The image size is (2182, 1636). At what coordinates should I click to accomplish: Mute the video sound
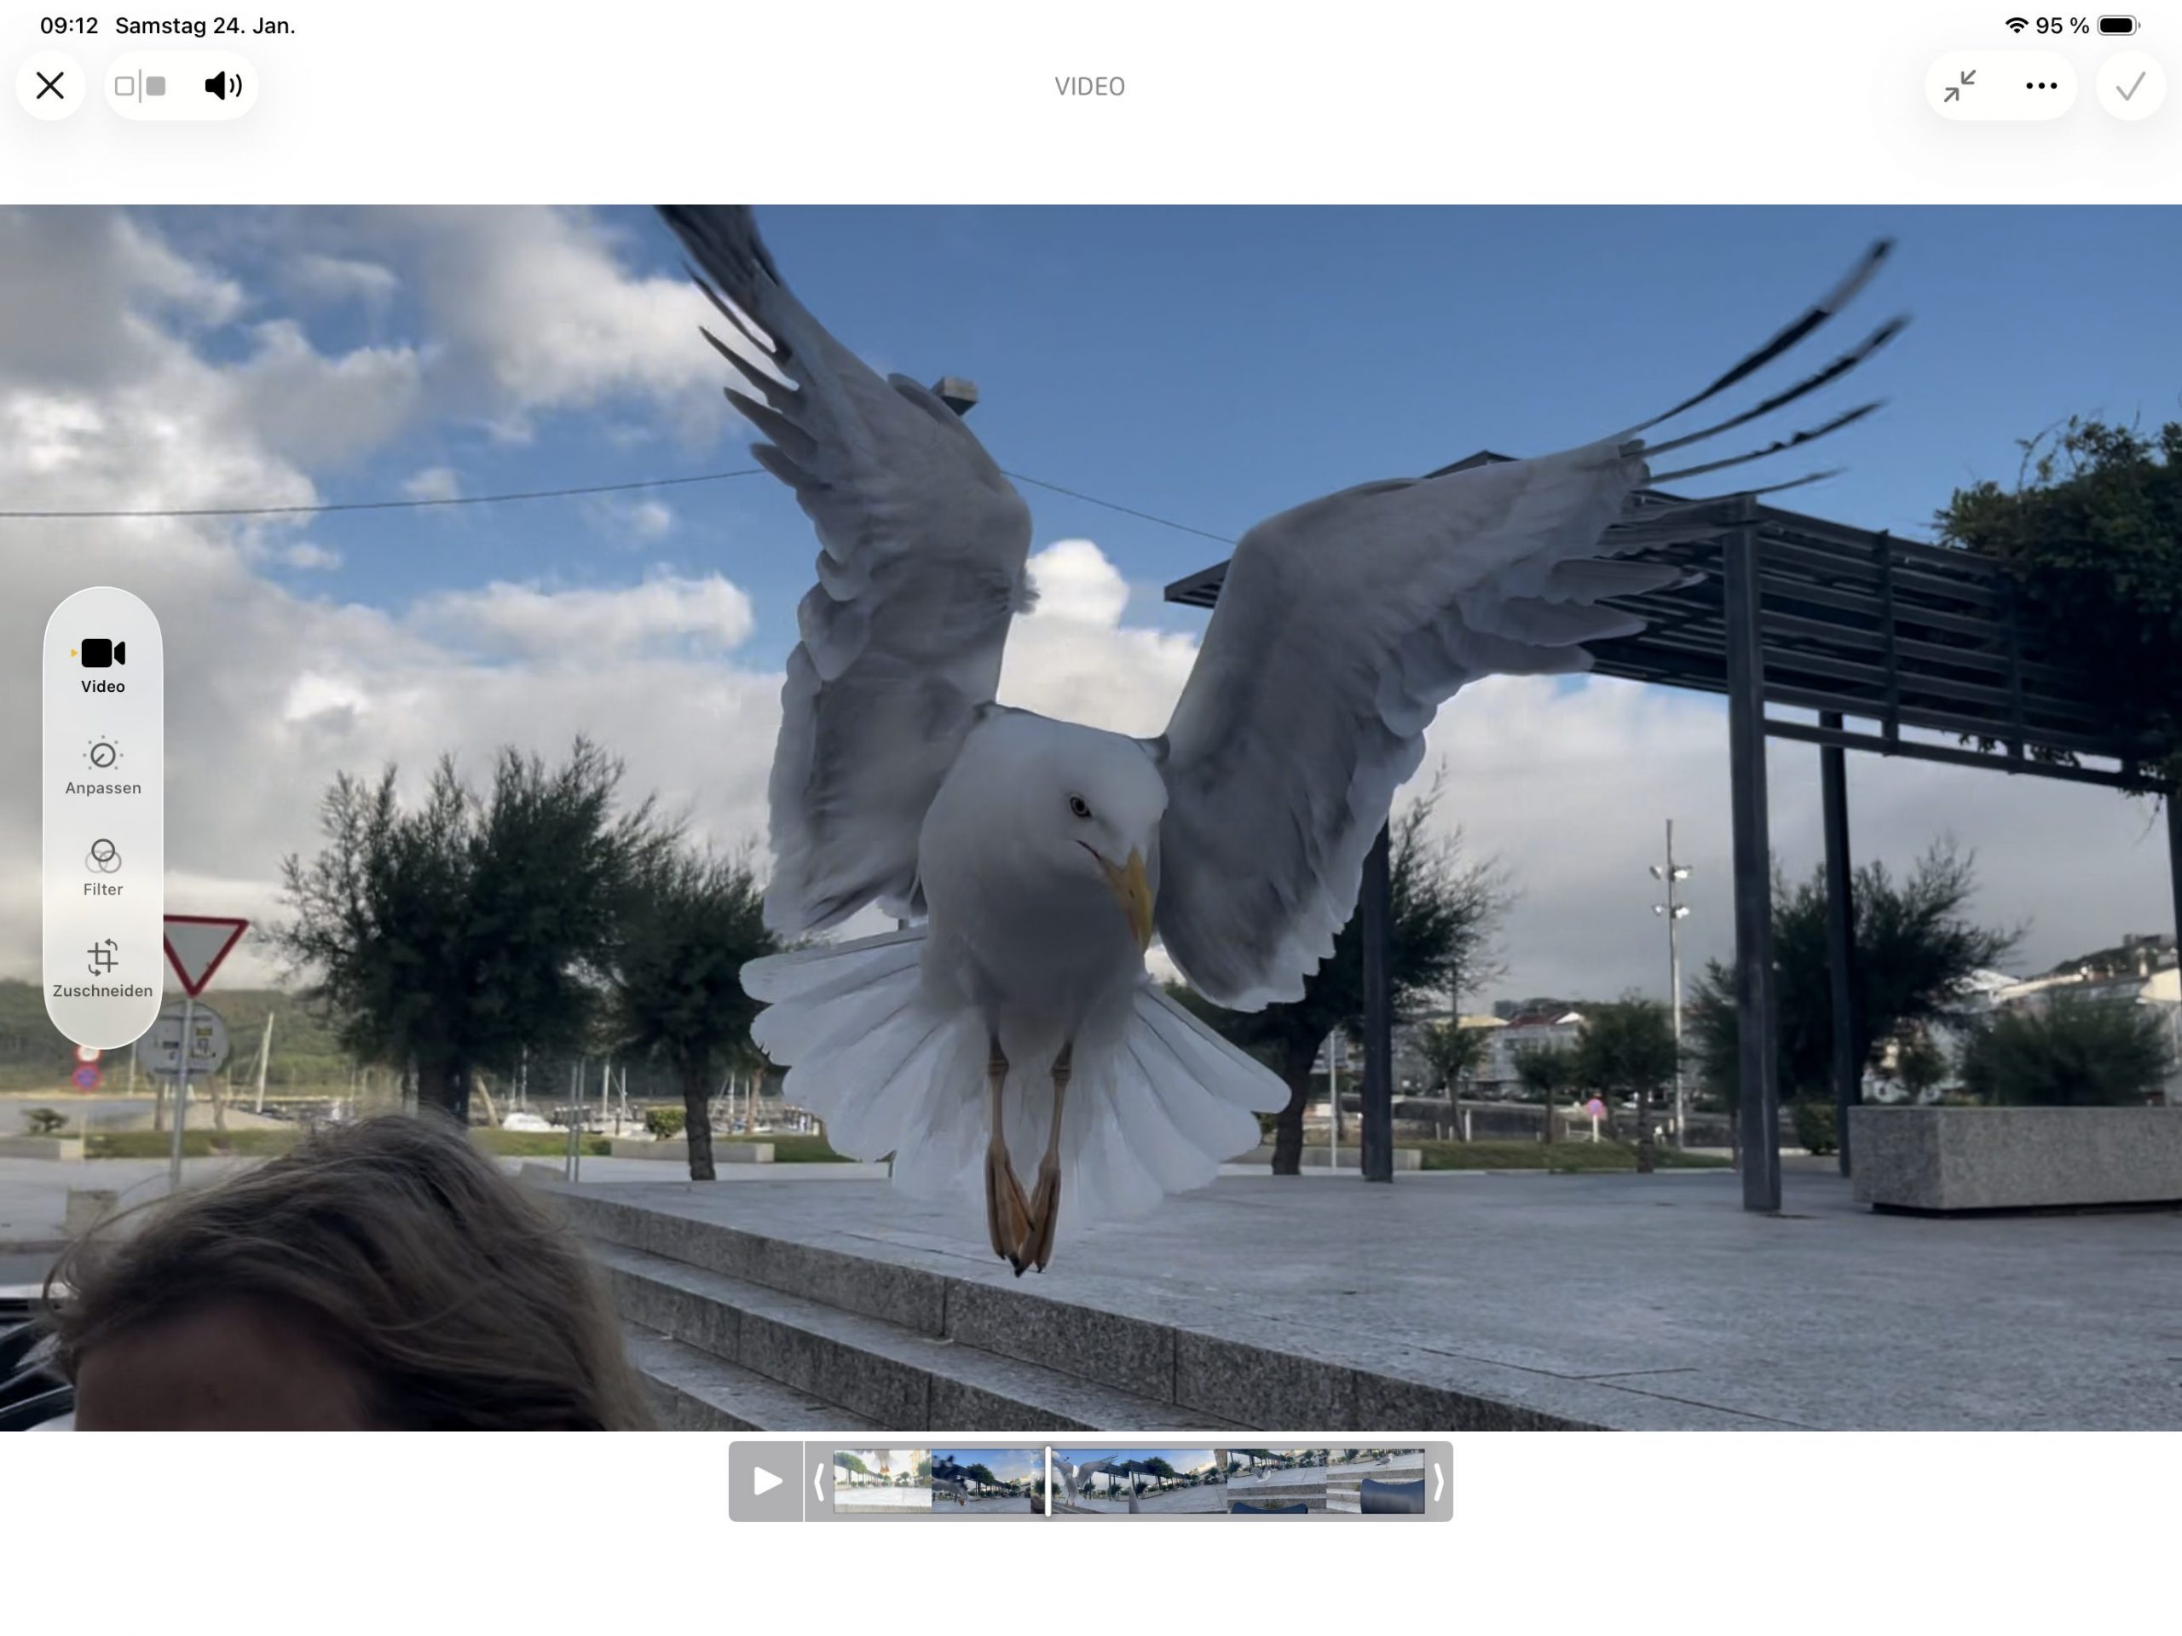[x=223, y=86]
